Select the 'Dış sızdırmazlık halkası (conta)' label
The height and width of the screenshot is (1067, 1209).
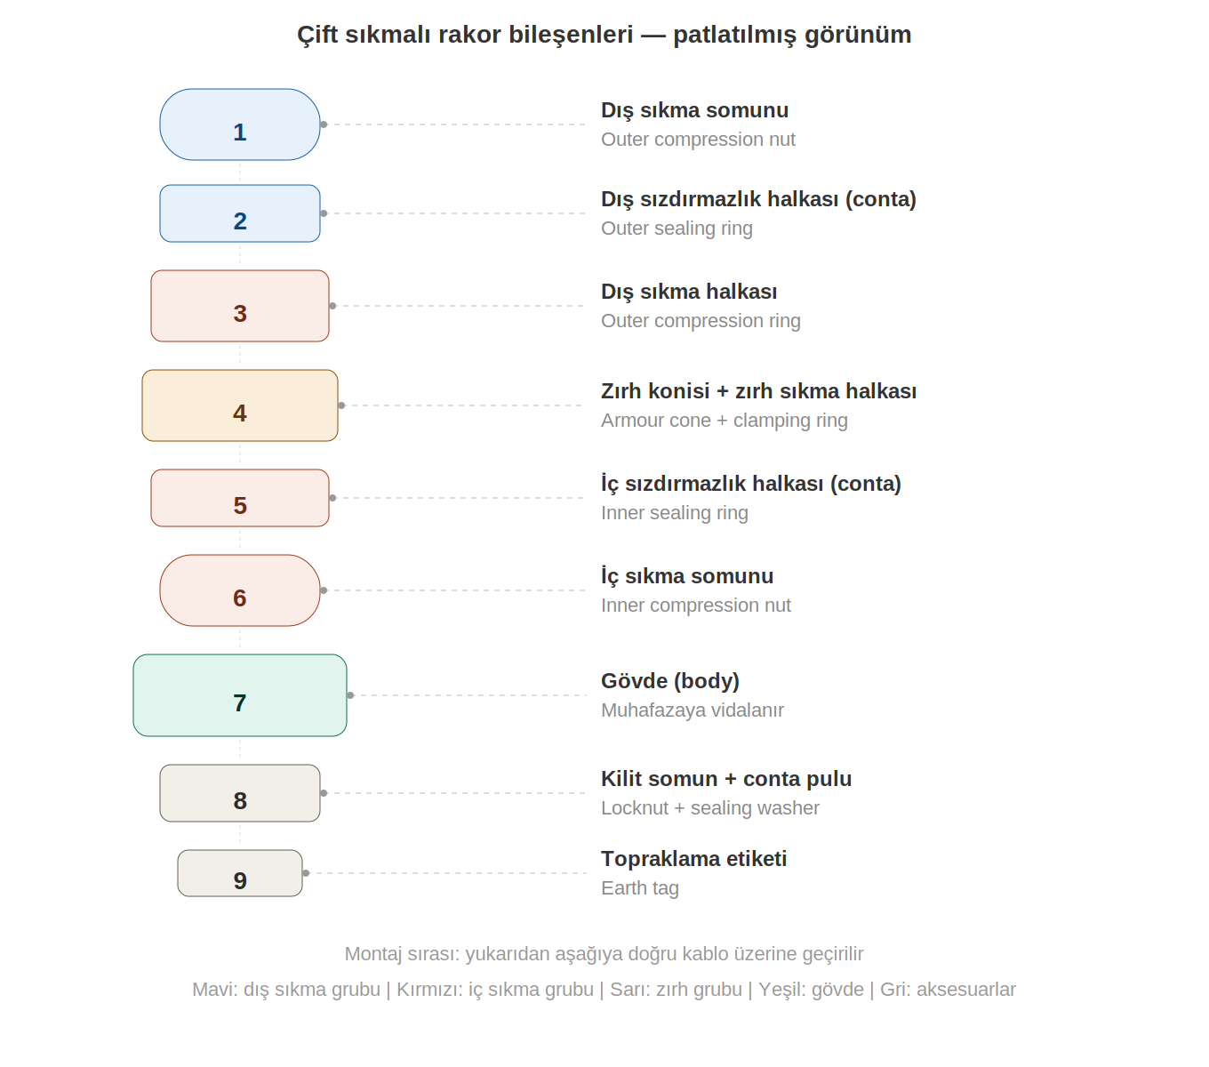click(757, 199)
